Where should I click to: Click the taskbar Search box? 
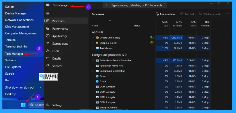coord(36,105)
